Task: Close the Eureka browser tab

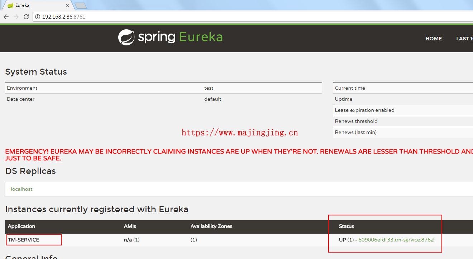Action: pos(67,5)
